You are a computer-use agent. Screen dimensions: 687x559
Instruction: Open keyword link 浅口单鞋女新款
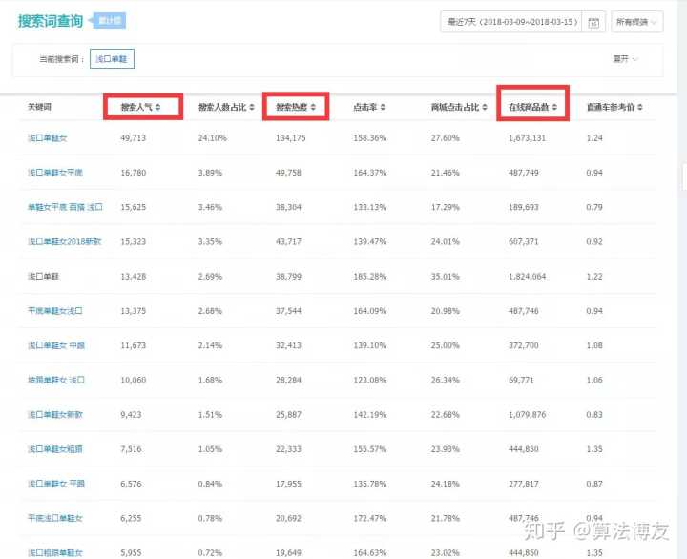54,415
